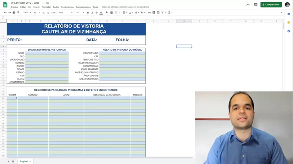Viewport: 293px width, 164px height.
Task: Click the Google Sheets home logo
Action: (x=5, y=5)
